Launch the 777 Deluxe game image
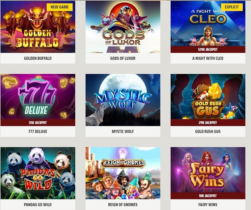The height and width of the screenshot is (210, 251). (38, 97)
